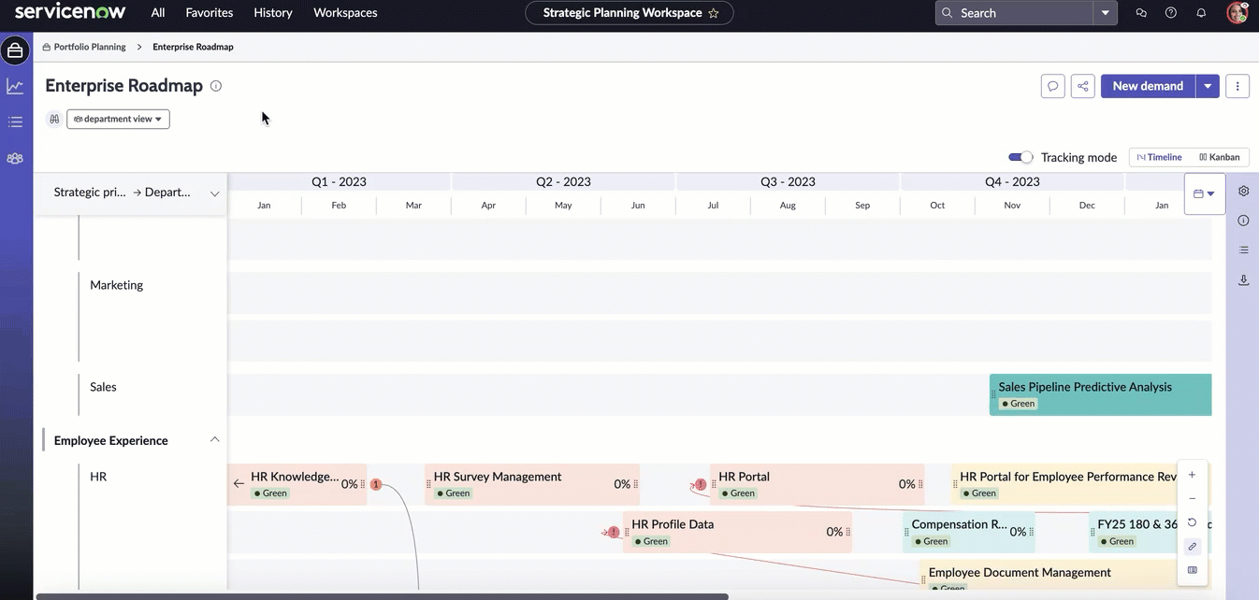Open the New demand dropdown arrow
This screenshot has width=1259, height=600.
pos(1208,86)
